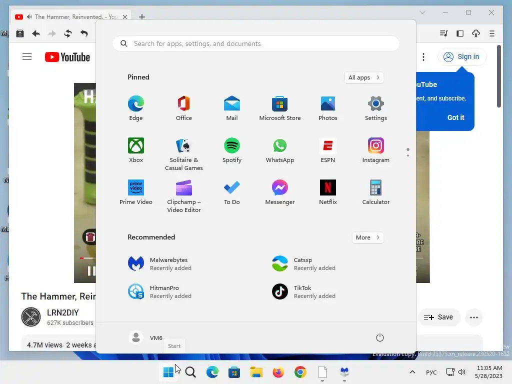Open the volume control in tray
This screenshot has width=512, height=384.
(x=461, y=372)
